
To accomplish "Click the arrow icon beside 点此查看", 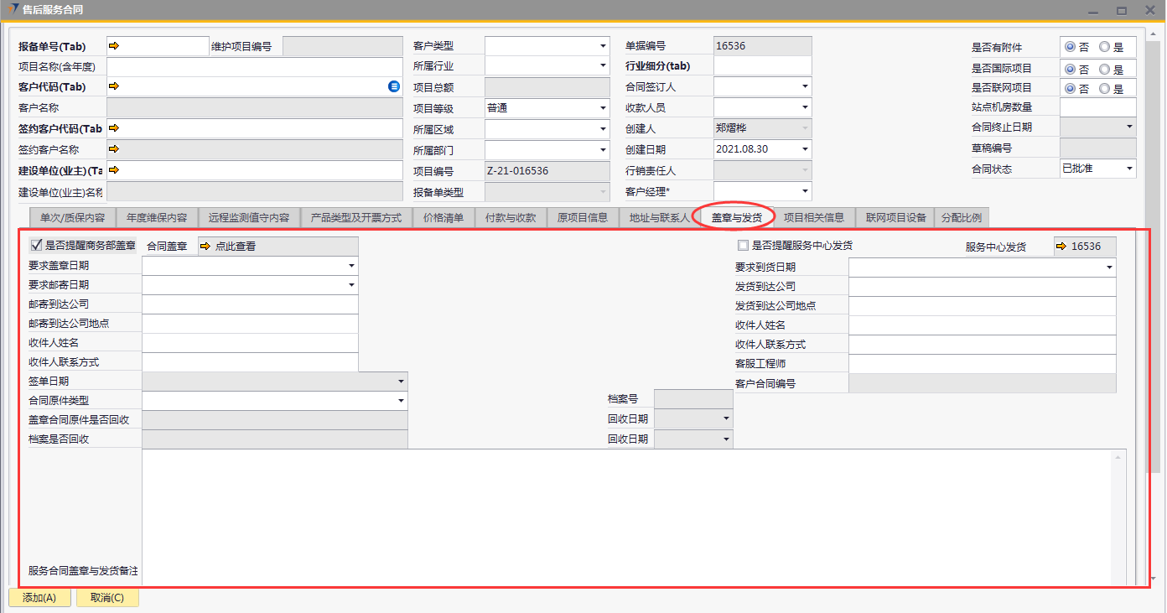I will tap(205, 247).
